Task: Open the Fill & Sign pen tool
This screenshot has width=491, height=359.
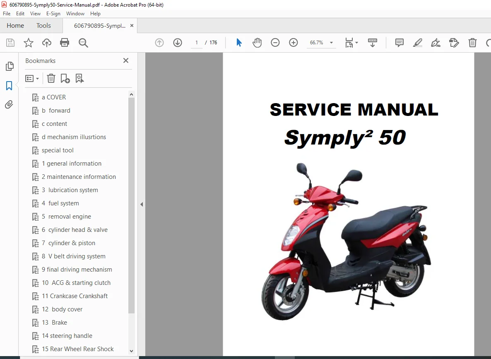Action: click(x=436, y=43)
